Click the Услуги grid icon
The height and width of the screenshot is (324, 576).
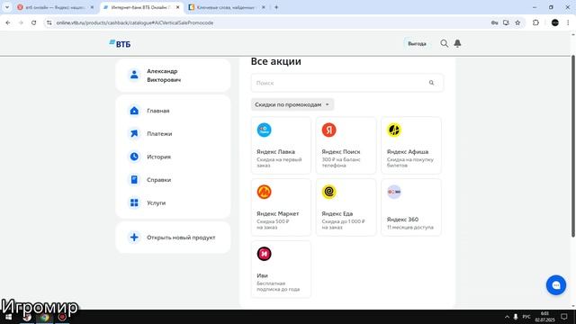[x=134, y=202]
